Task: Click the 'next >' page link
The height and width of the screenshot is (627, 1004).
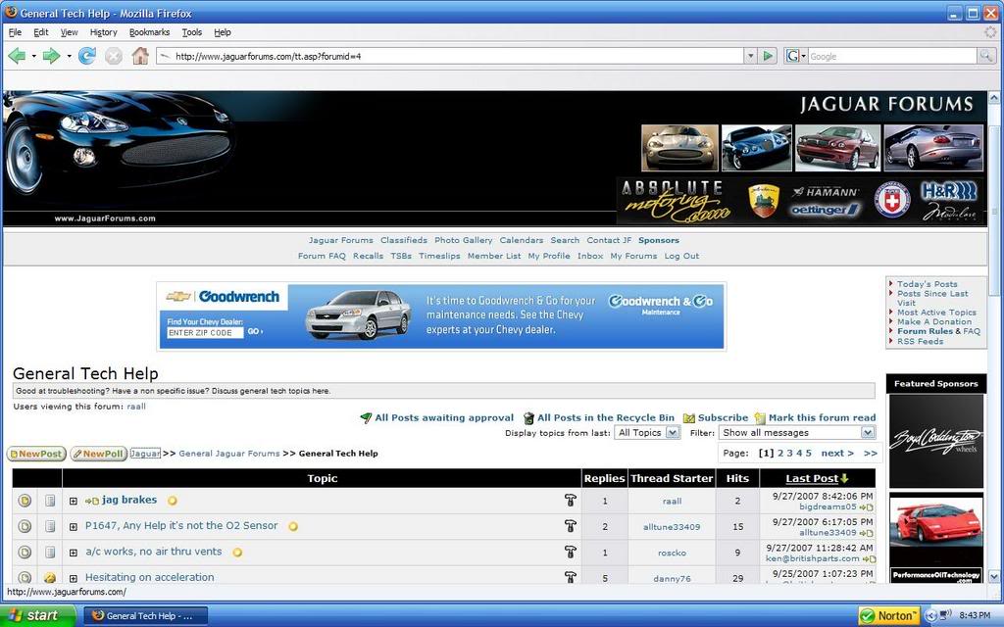Action: (837, 453)
